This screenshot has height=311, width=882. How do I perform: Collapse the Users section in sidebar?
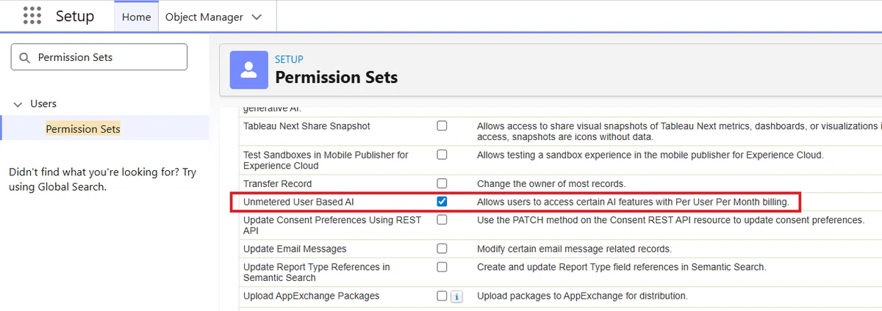(18, 104)
